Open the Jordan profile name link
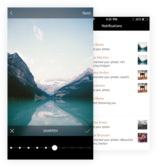The height and width of the screenshot is (167, 157). [101, 73]
